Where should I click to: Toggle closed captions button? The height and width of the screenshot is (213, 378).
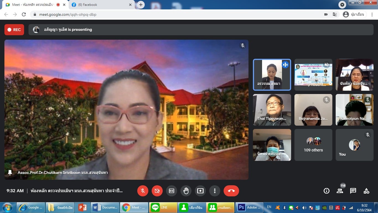pos(172,191)
